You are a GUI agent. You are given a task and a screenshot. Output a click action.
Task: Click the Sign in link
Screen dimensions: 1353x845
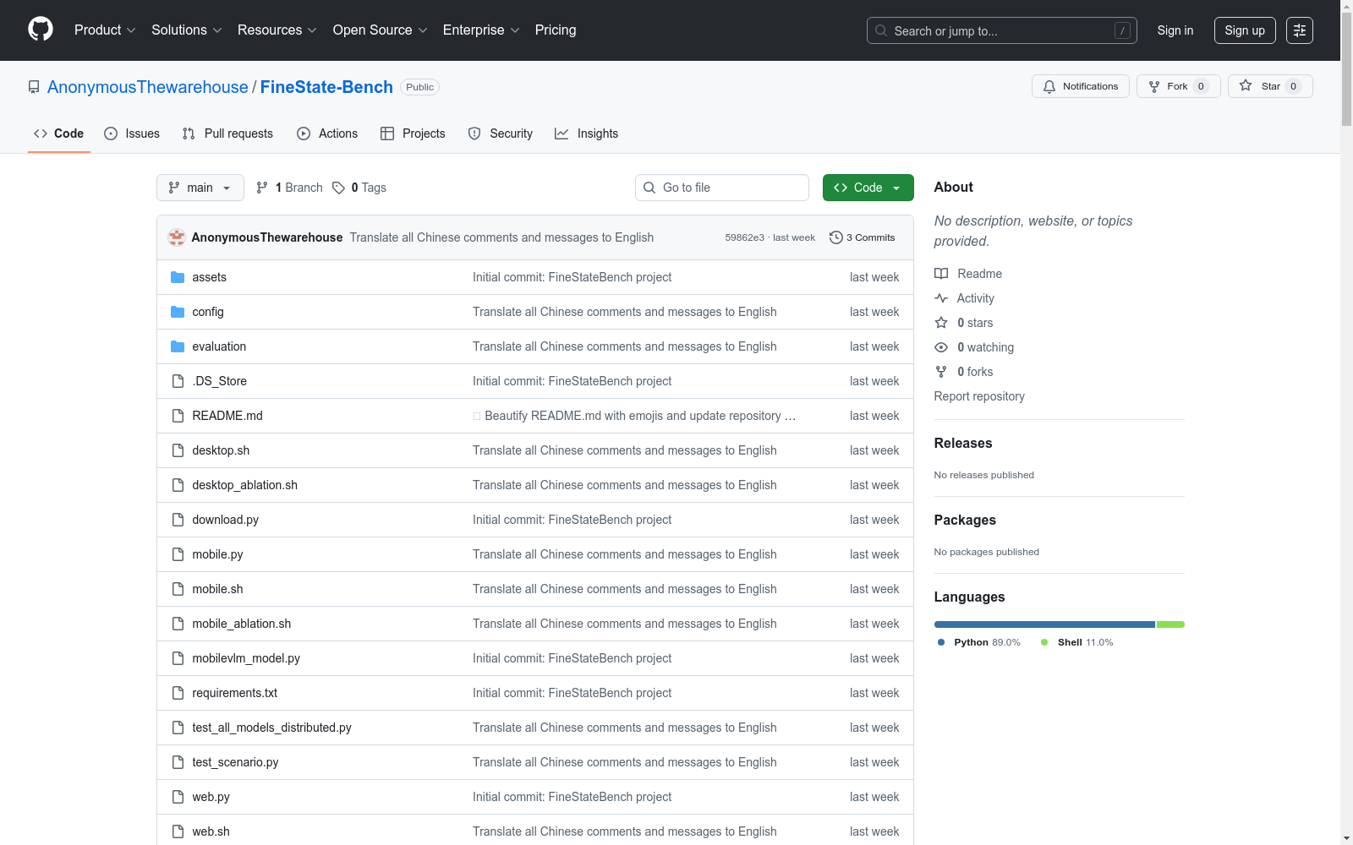pos(1175,30)
